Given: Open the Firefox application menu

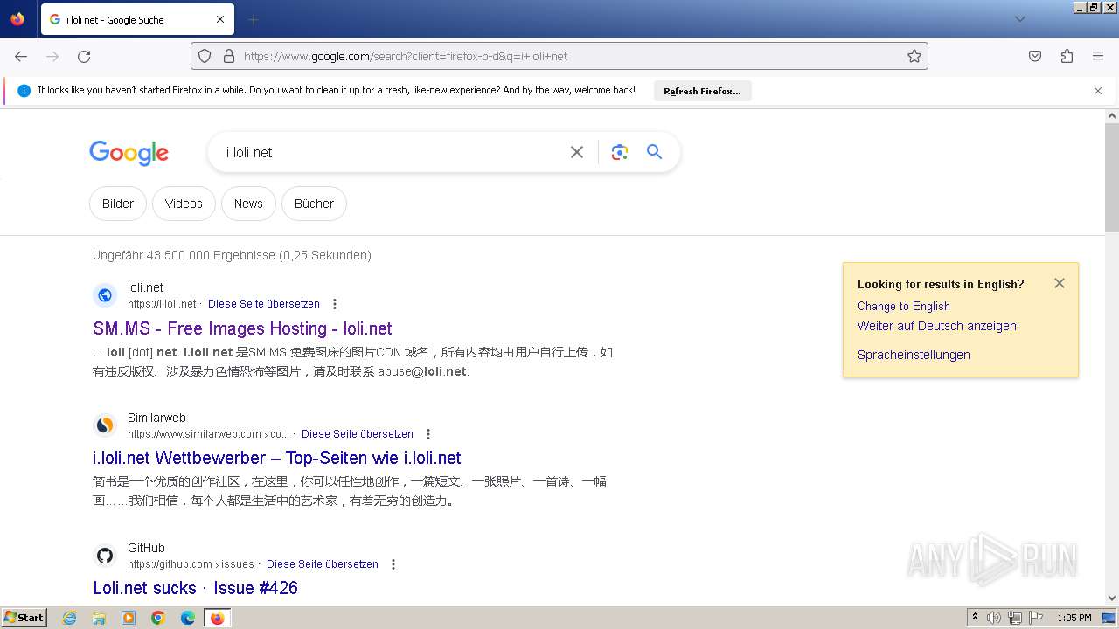Looking at the screenshot, I should click(x=1098, y=56).
